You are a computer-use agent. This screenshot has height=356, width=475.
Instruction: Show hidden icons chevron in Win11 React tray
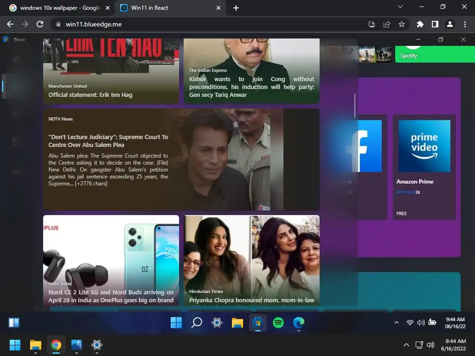click(396, 323)
